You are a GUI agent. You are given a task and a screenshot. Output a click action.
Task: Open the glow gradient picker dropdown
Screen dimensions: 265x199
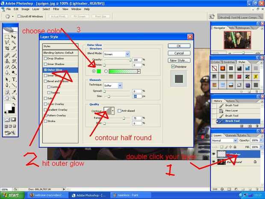(139, 71)
